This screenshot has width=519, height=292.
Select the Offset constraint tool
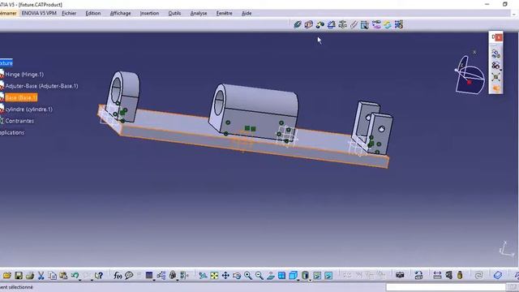320,24
